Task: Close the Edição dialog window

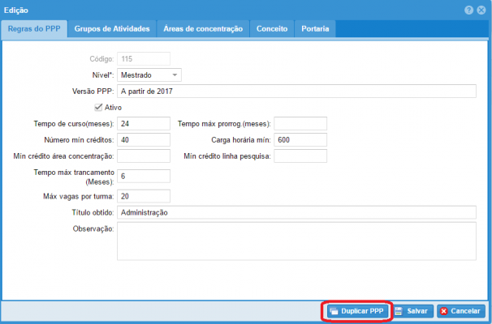Action: pos(481,10)
